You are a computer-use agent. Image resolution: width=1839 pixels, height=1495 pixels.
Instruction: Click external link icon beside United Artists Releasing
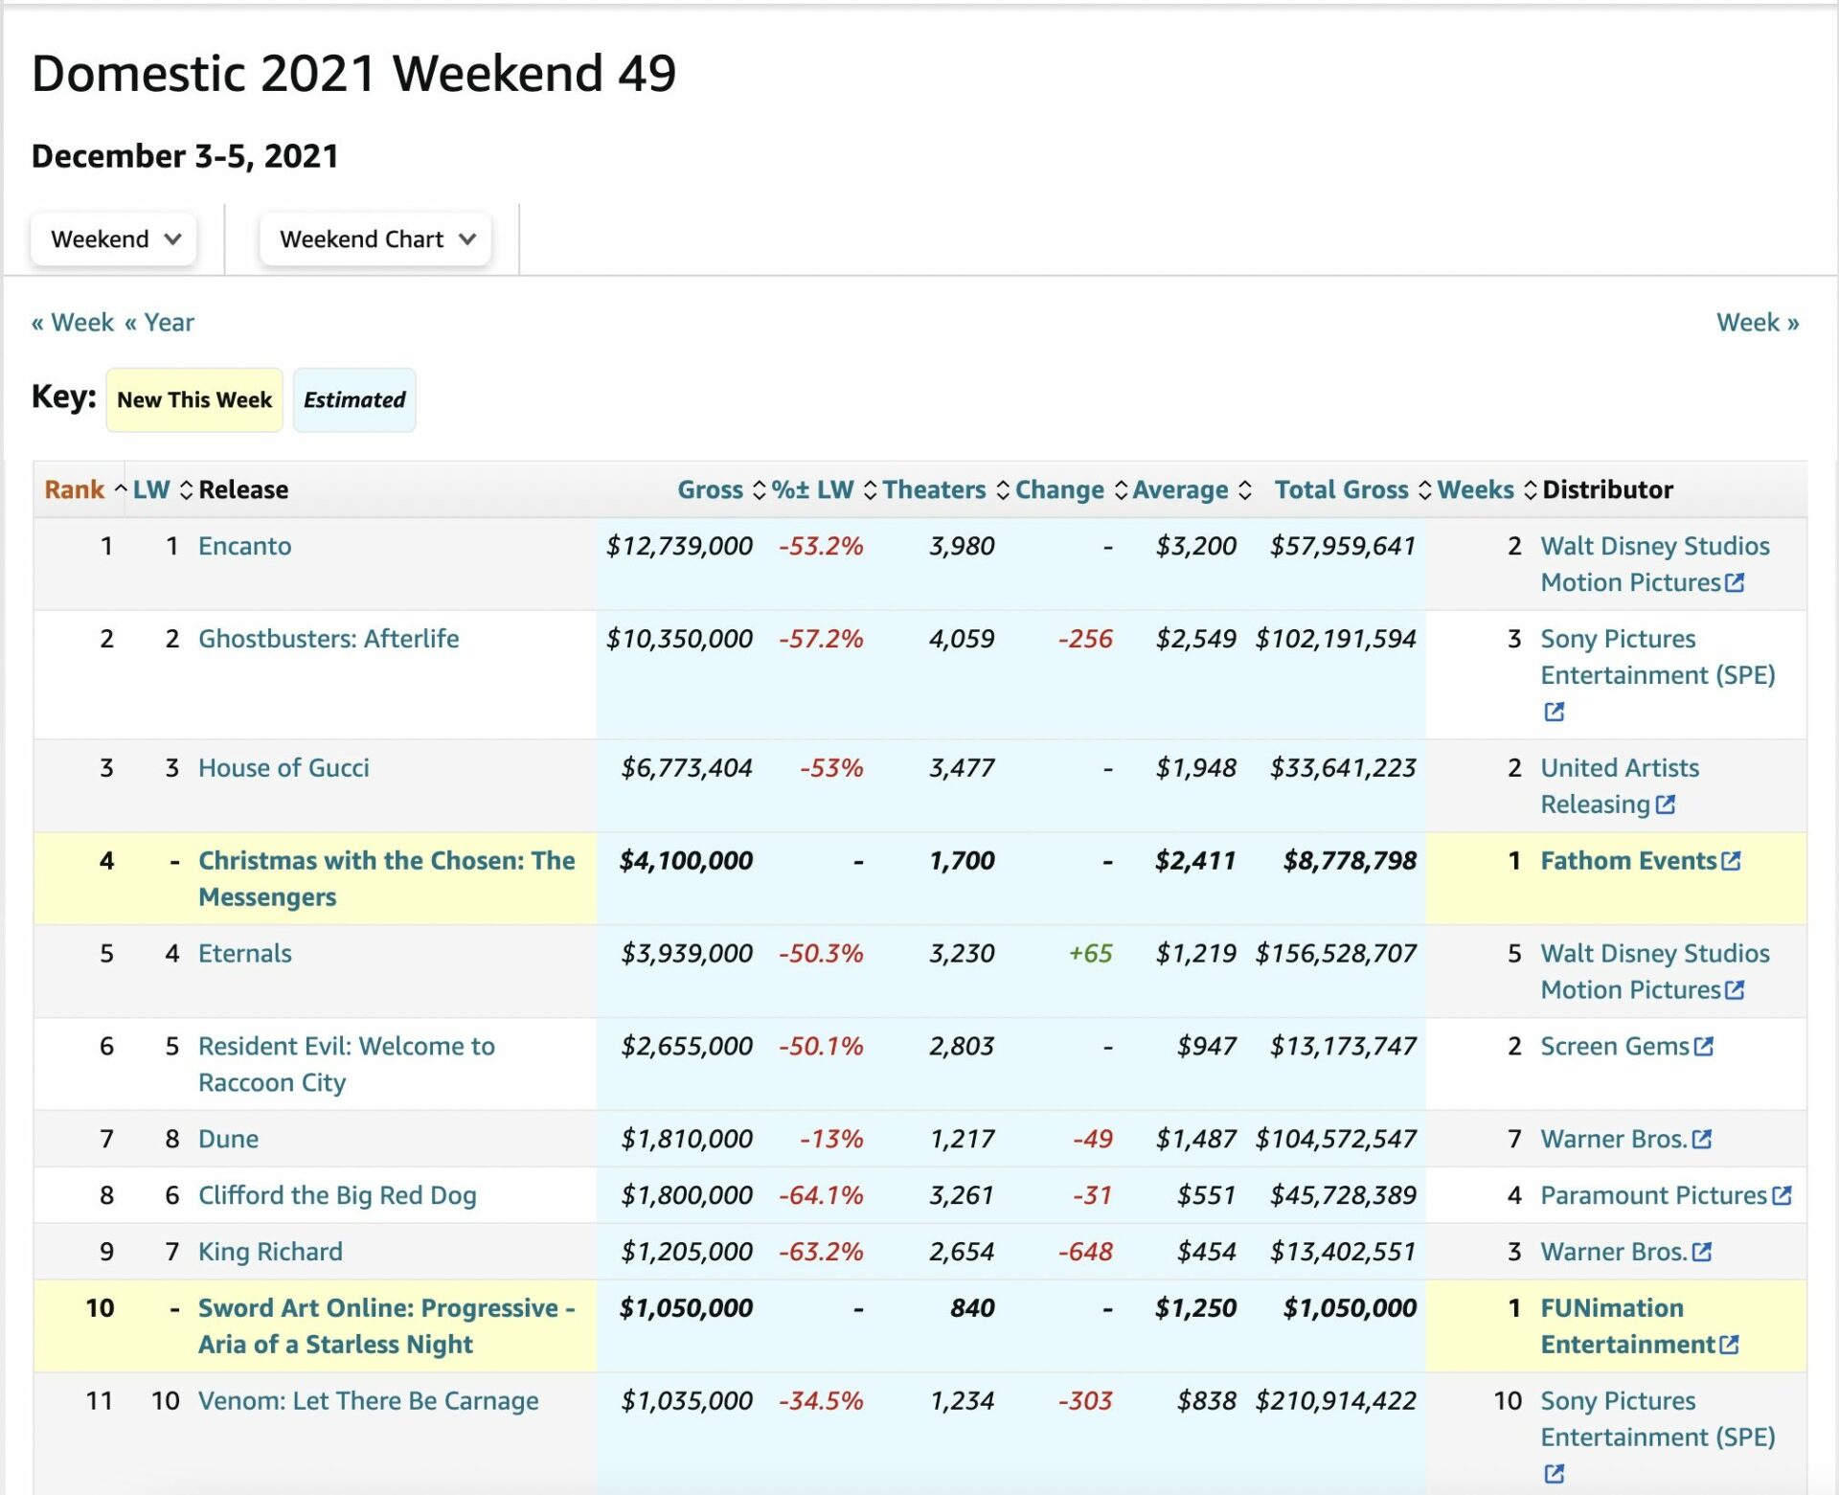(x=1665, y=804)
